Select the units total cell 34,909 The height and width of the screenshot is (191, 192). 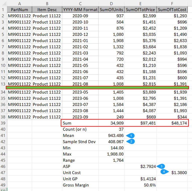(x=111, y=123)
